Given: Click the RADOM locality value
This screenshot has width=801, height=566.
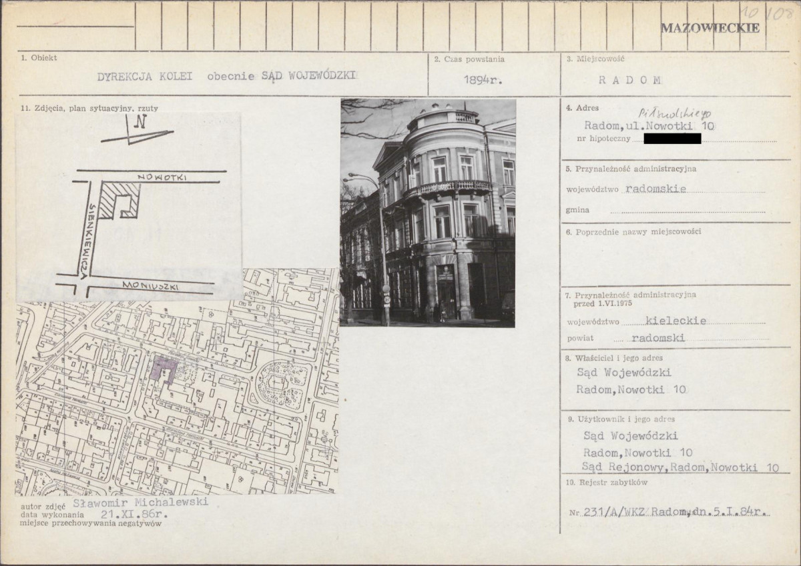Looking at the screenshot, I should [x=630, y=79].
